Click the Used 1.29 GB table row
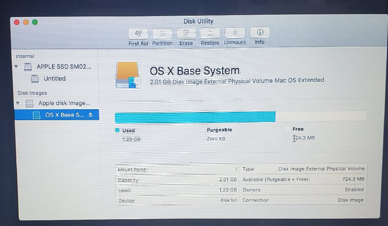Viewport: 388px width, 226px height. (x=177, y=190)
